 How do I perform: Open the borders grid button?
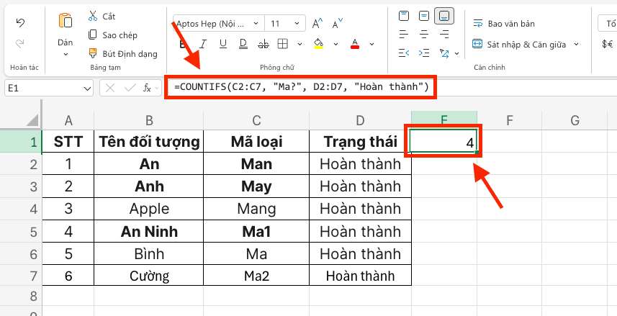[x=282, y=44]
